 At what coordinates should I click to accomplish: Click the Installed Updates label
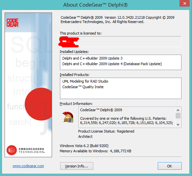point(74,52)
